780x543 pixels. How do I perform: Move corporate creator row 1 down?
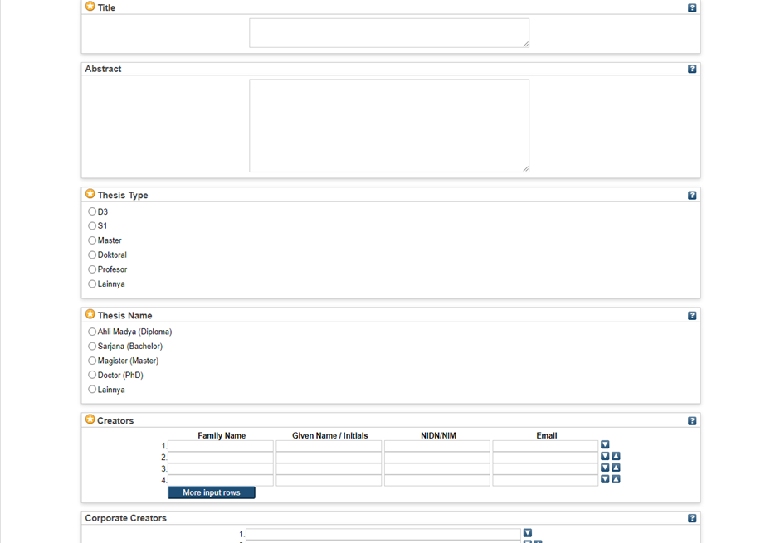(x=528, y=533)
